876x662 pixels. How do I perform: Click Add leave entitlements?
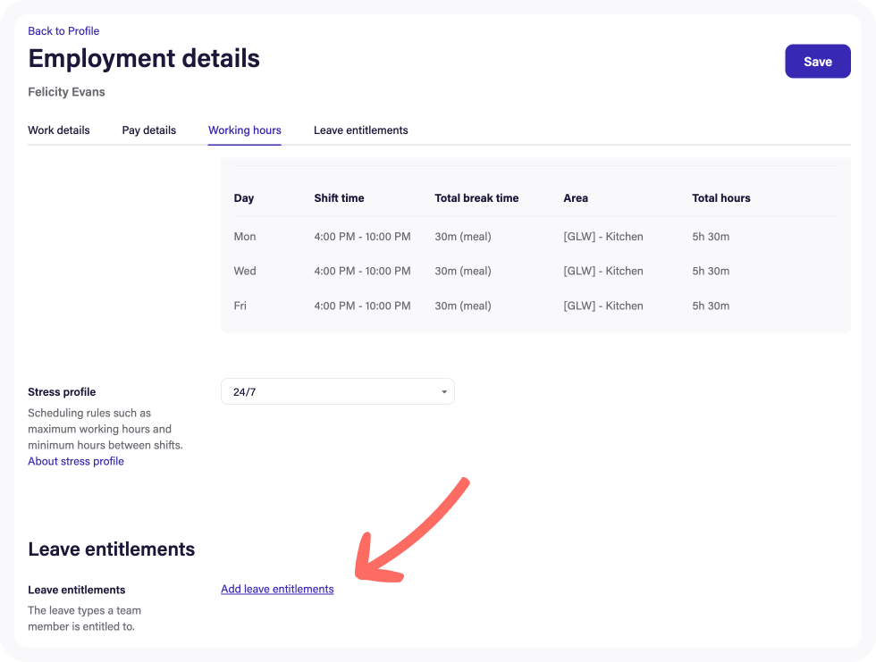click(277, 589)
